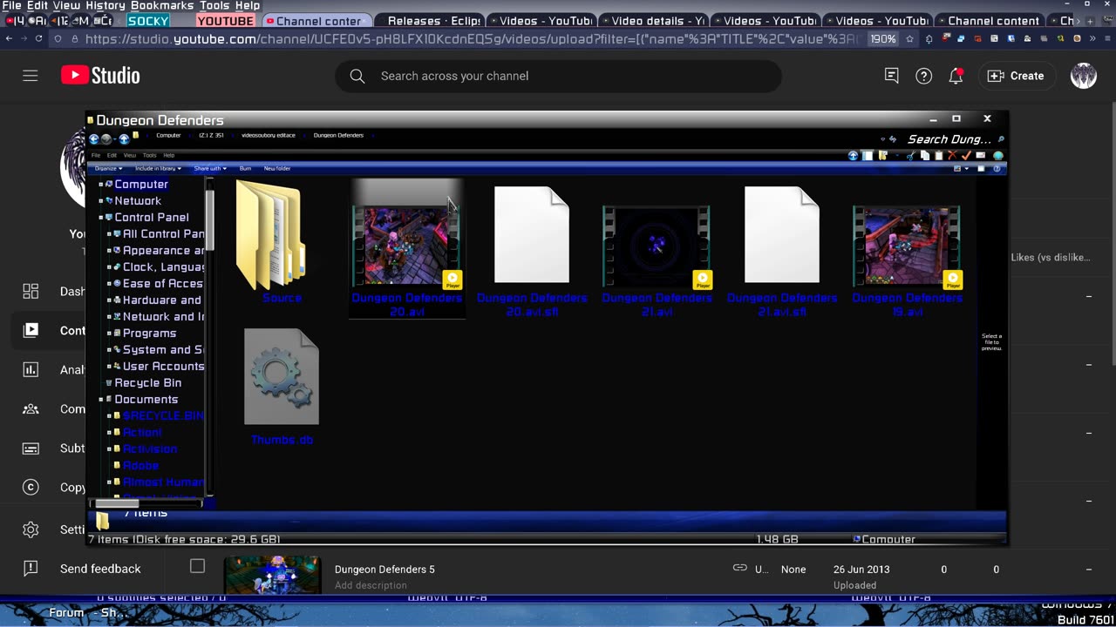This screenshot has width=1116, height=627.
Task: Click the Explorer up-folder arrow button
Action: coord(124,139)
